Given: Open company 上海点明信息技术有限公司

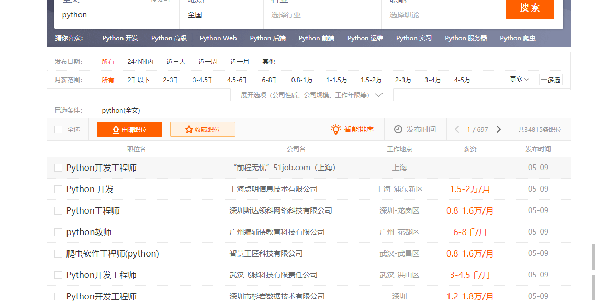Looking at the screenshot, I should 273,189.
